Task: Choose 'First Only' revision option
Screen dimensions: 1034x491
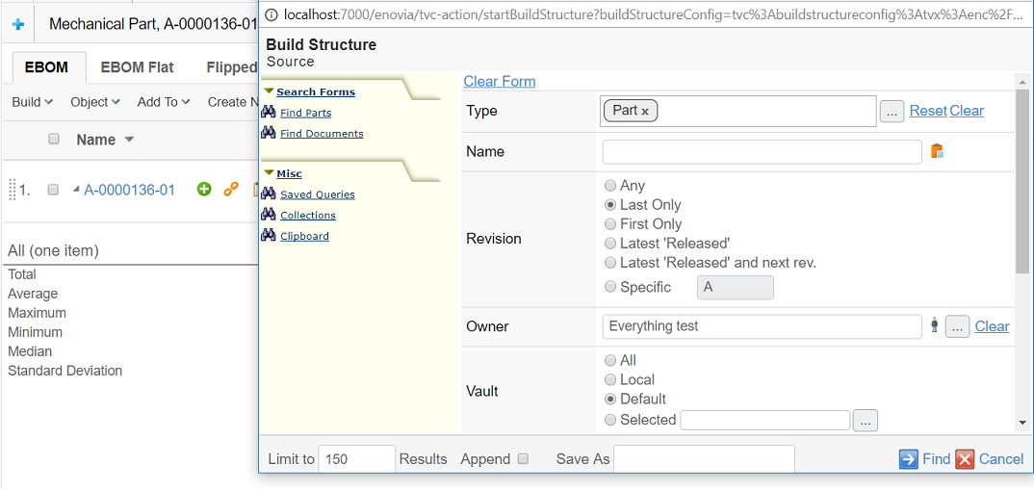Action: (x=610, y=224)
